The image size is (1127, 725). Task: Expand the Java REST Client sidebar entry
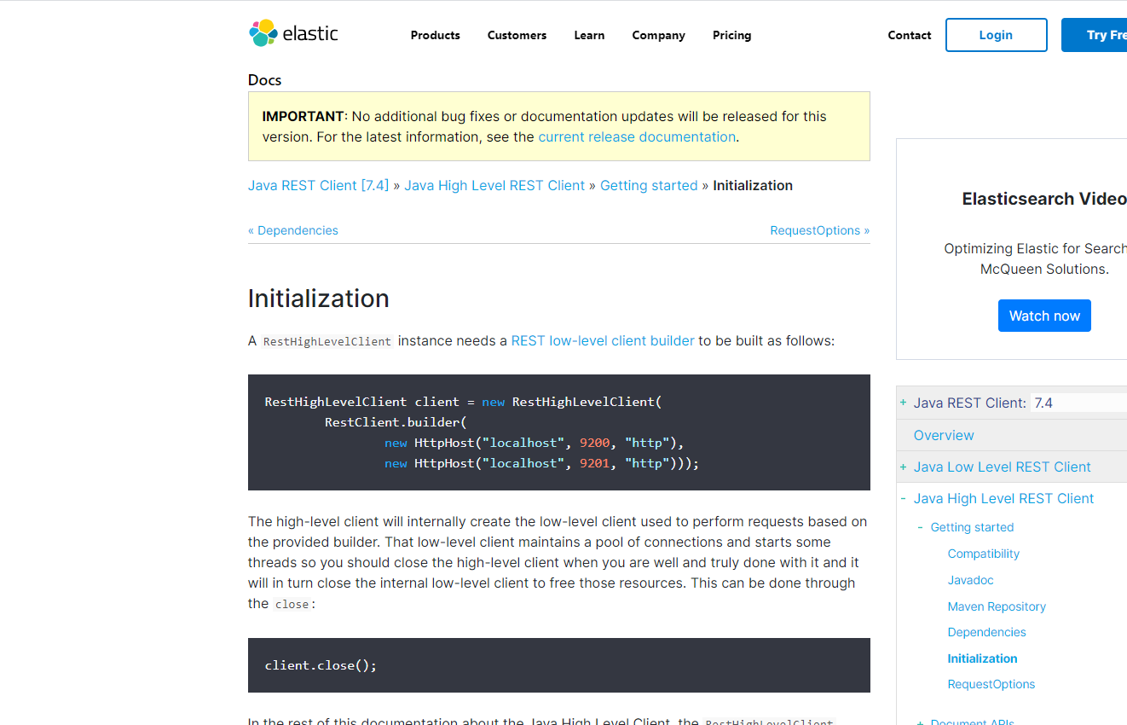tap(903, 403)
